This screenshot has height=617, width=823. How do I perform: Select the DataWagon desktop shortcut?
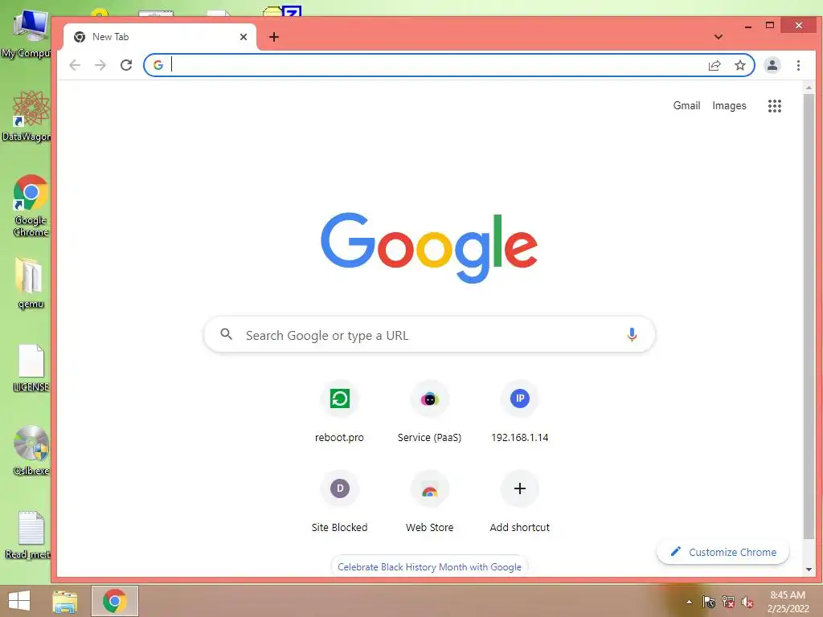pos(27,116)
